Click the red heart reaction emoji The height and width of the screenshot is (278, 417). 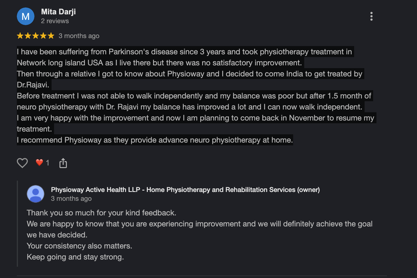[x=39, y=163]
